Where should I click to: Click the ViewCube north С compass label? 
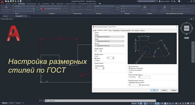click(x=186, y=23)
